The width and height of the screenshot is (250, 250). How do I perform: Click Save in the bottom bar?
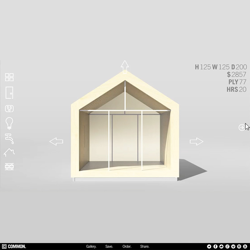click(109, 247)
